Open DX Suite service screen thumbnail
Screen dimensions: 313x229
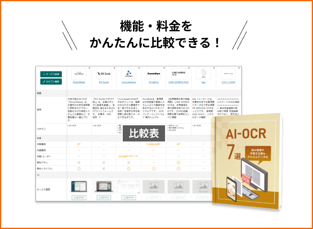click(x=104, y=186)
